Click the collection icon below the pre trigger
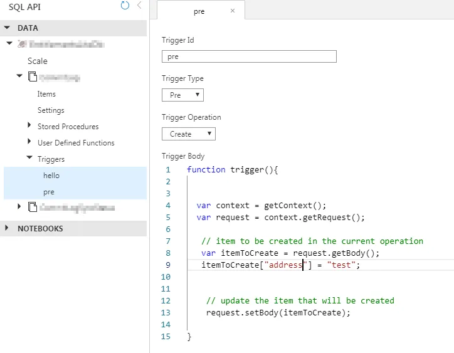The height and width of the screenshot is (353, 454). tap(32, 206)
